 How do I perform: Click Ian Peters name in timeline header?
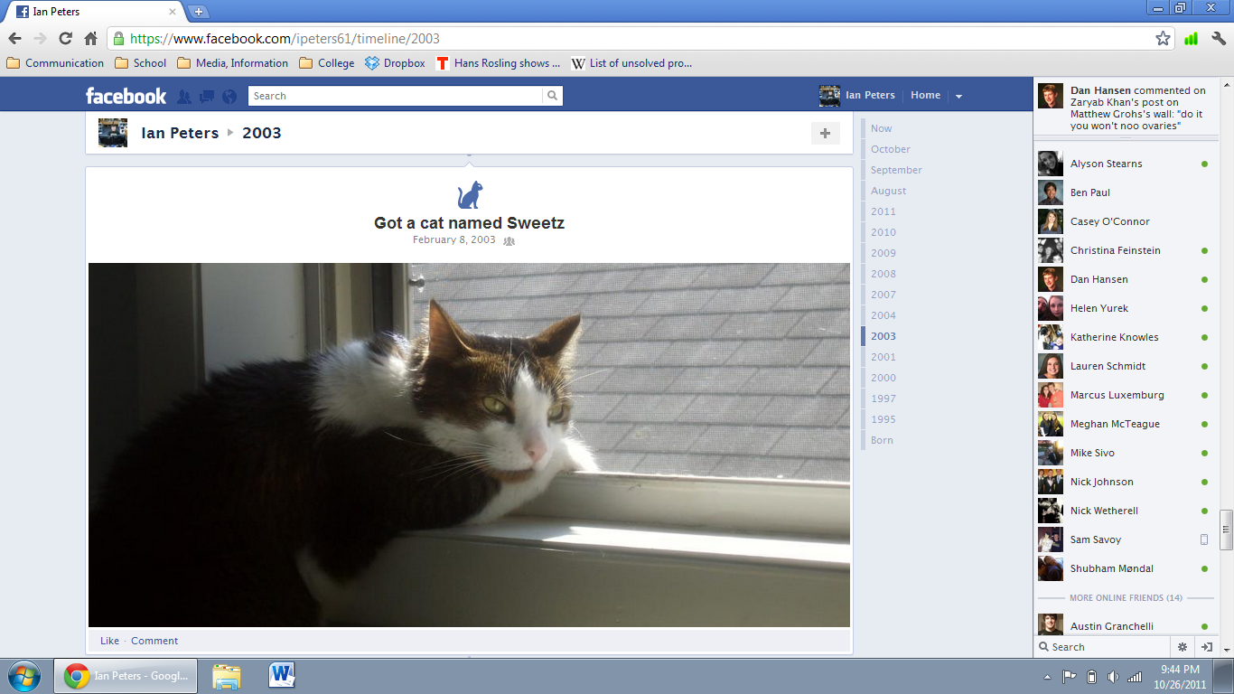(180, 133)
